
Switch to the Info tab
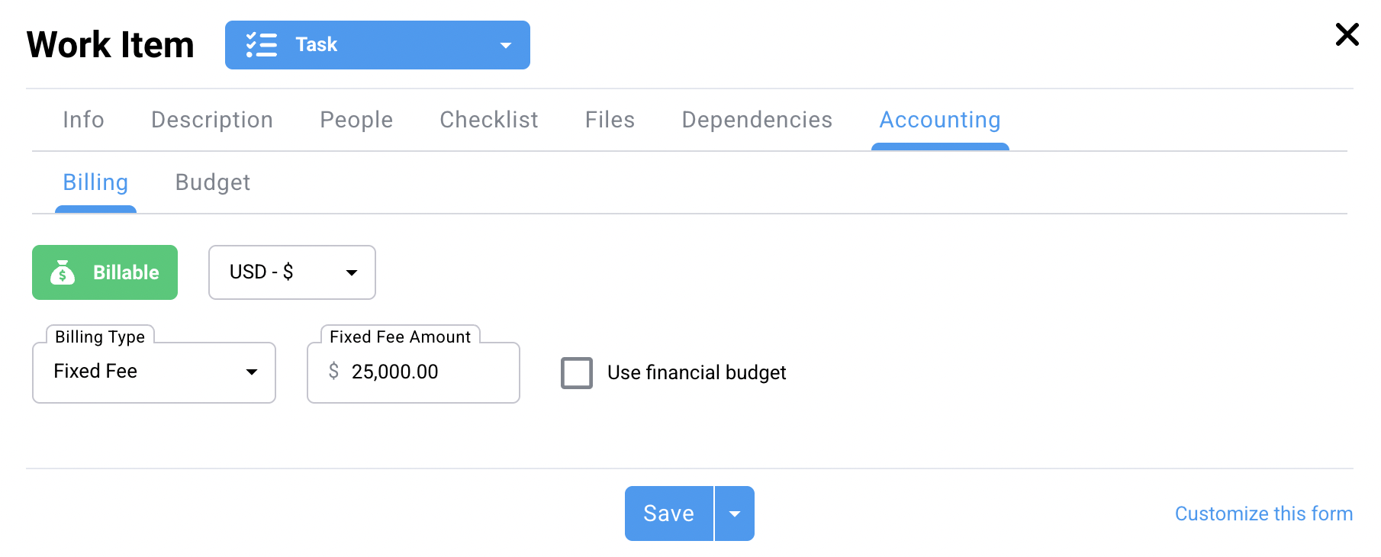coord(83,120)
